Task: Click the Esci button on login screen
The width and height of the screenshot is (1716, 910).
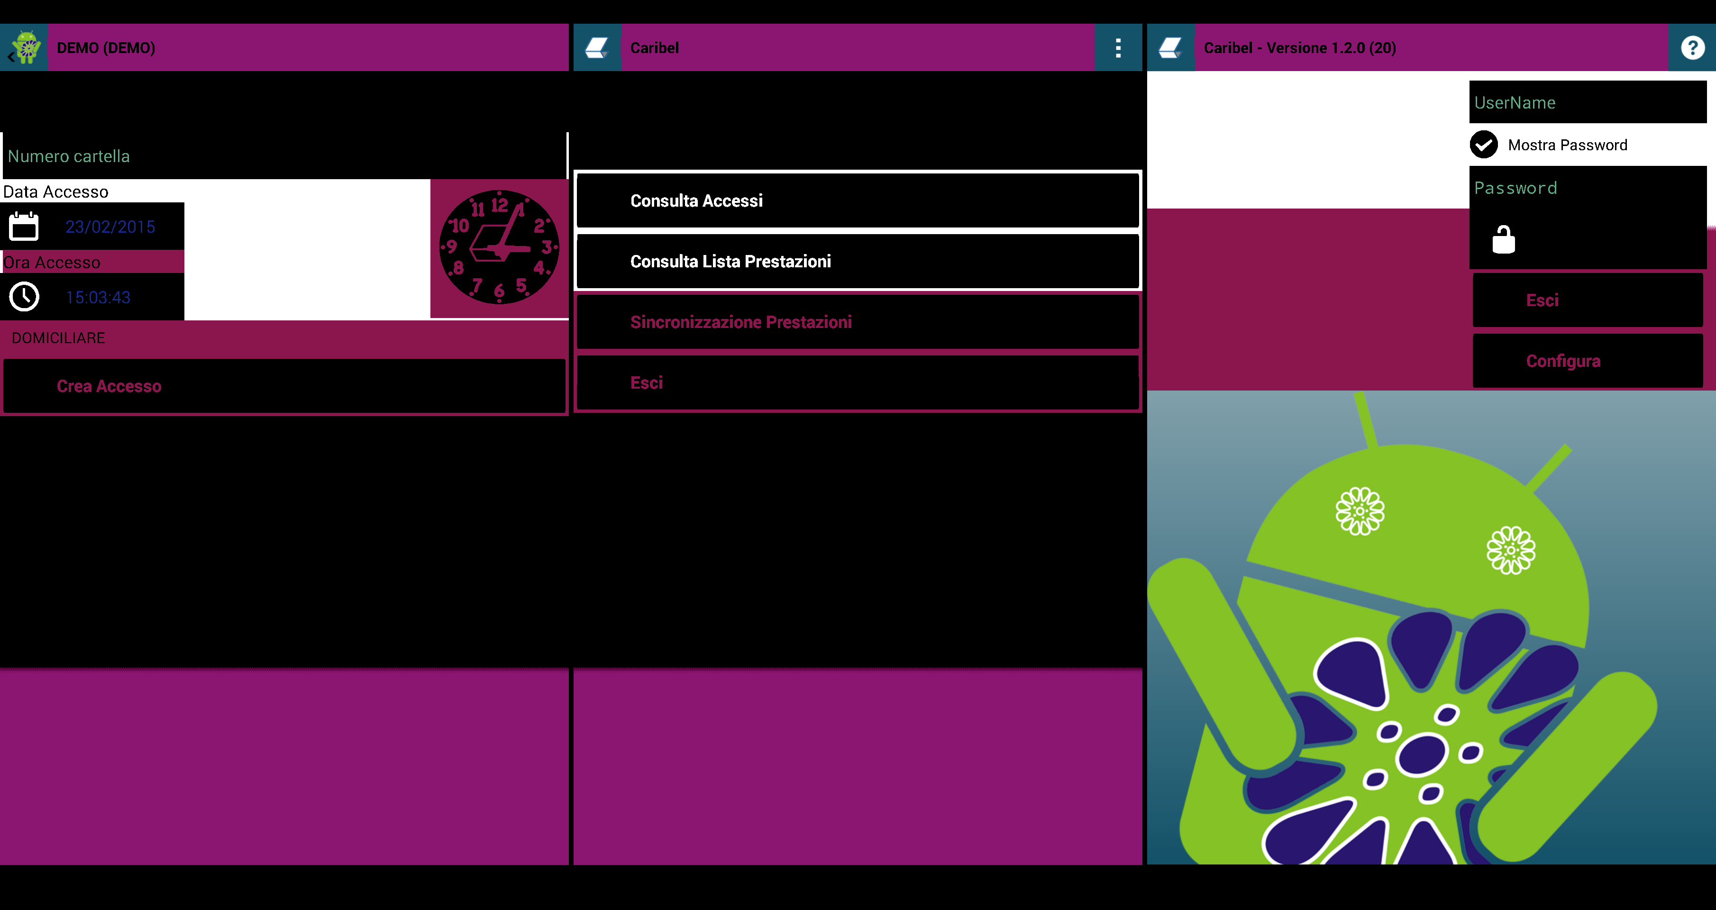Action: tap(1588, 300)
